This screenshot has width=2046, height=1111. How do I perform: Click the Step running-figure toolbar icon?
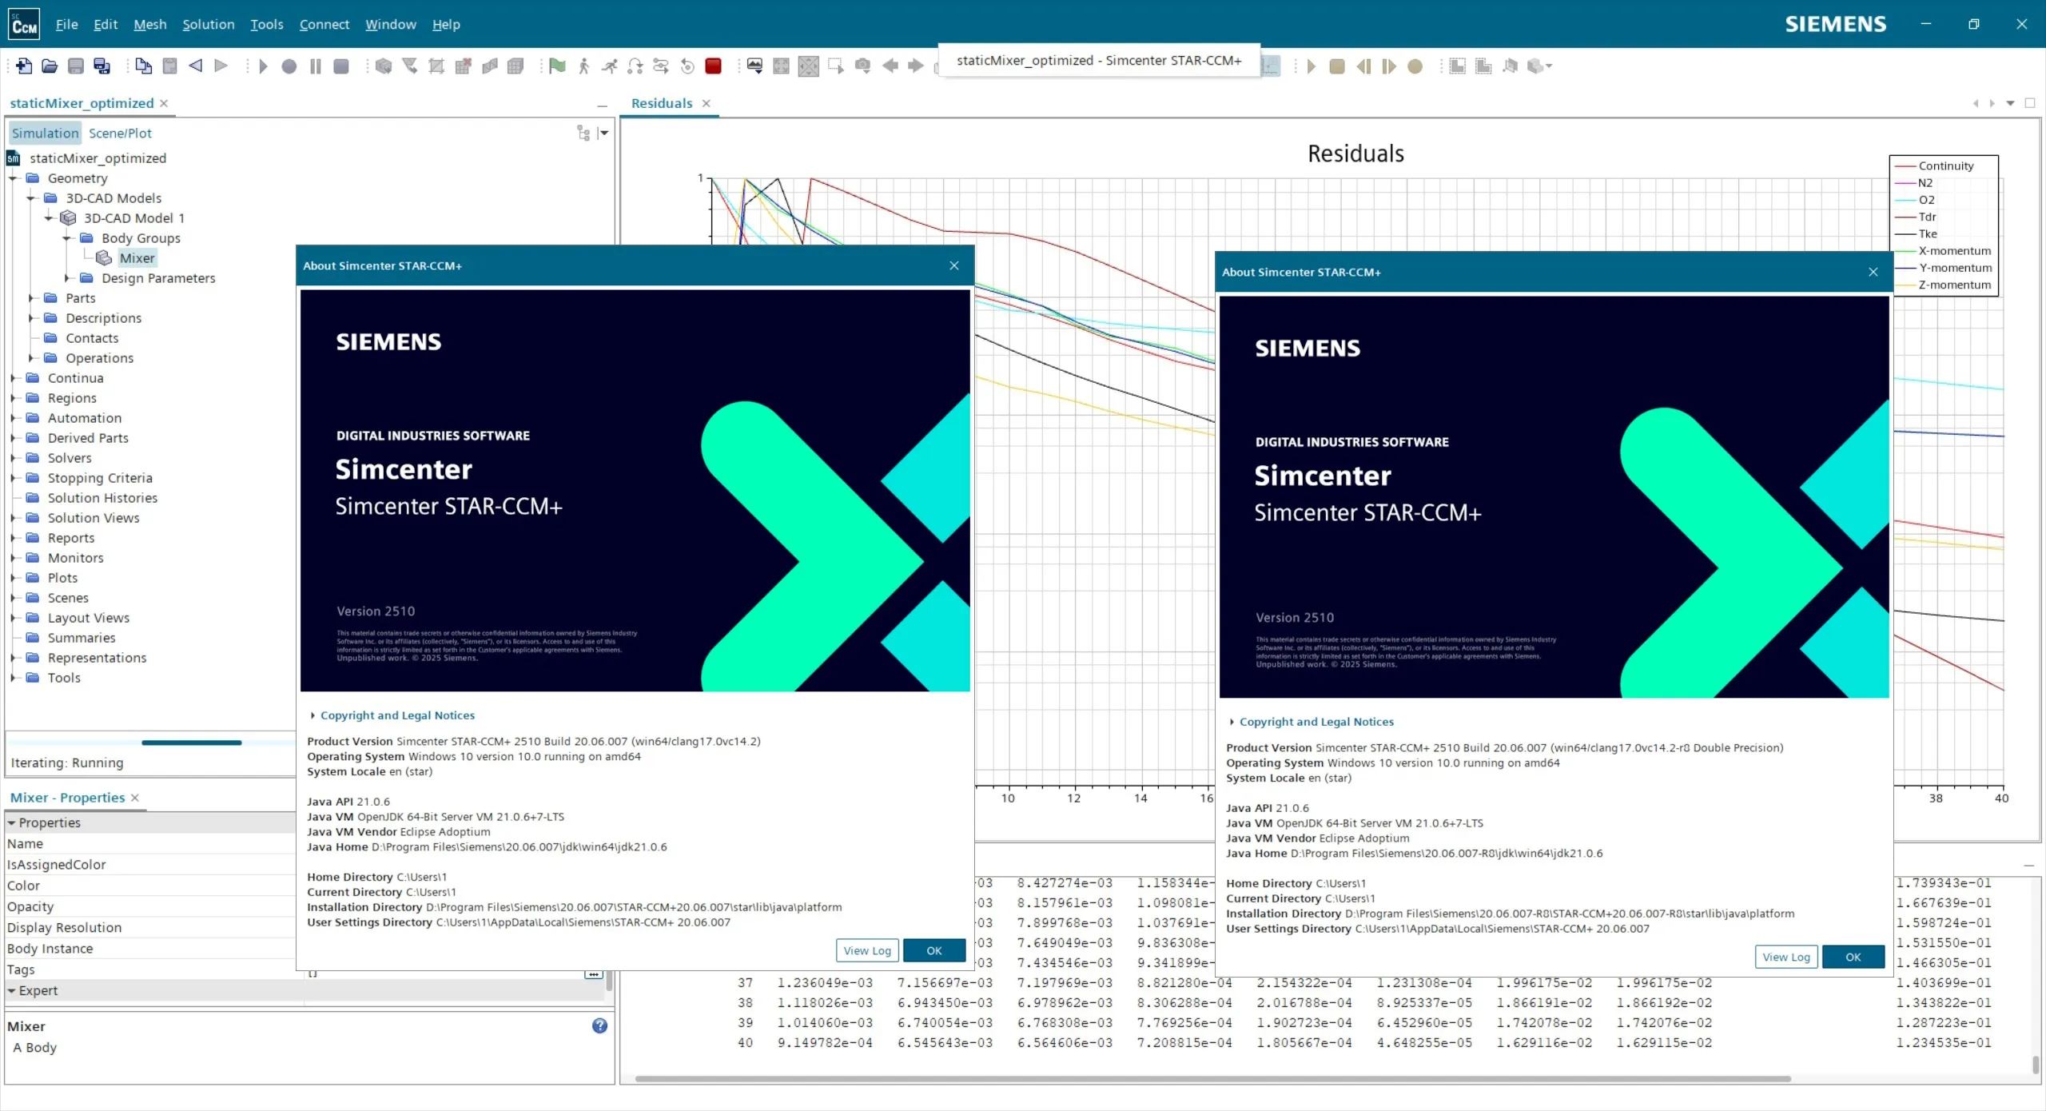tap(584, 66)
